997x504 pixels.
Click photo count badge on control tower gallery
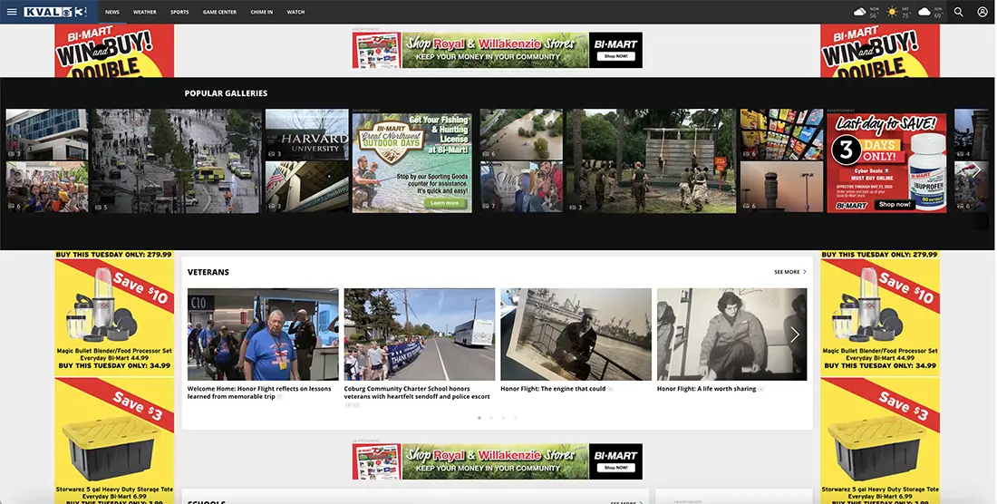coord(749,206)
